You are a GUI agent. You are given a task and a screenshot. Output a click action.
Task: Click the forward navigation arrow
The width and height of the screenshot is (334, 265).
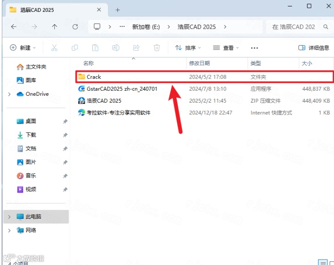point(34,27)
